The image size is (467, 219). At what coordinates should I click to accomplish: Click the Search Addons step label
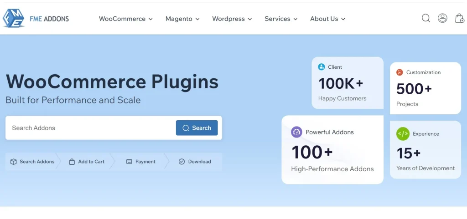tap(37, 162)
